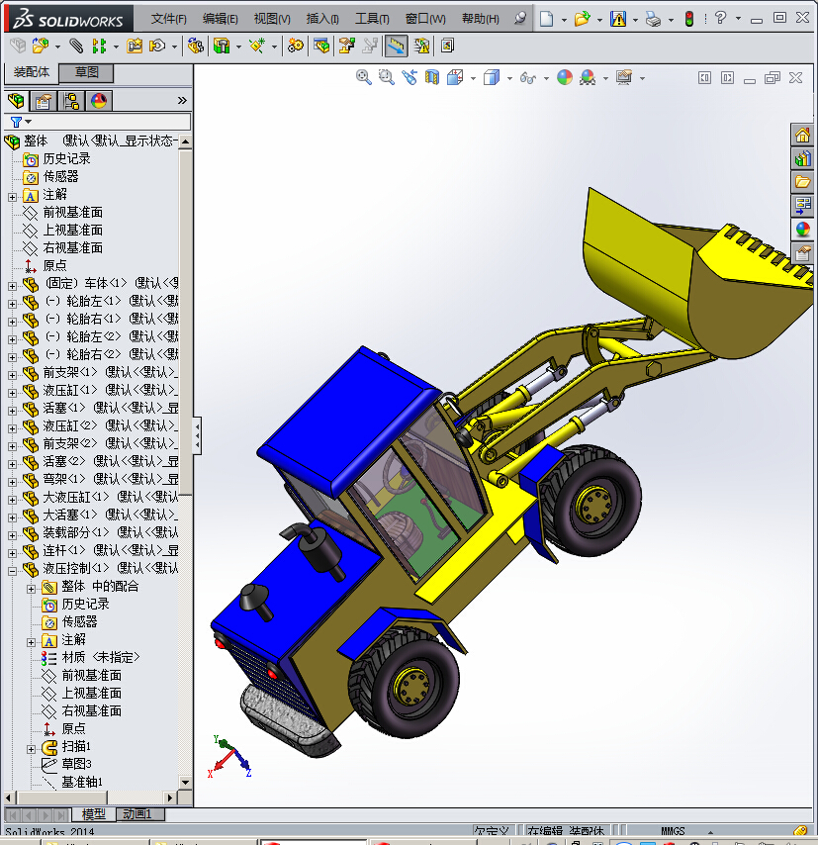Click the Print icon
818x845 pixels.
click(653, 19)
